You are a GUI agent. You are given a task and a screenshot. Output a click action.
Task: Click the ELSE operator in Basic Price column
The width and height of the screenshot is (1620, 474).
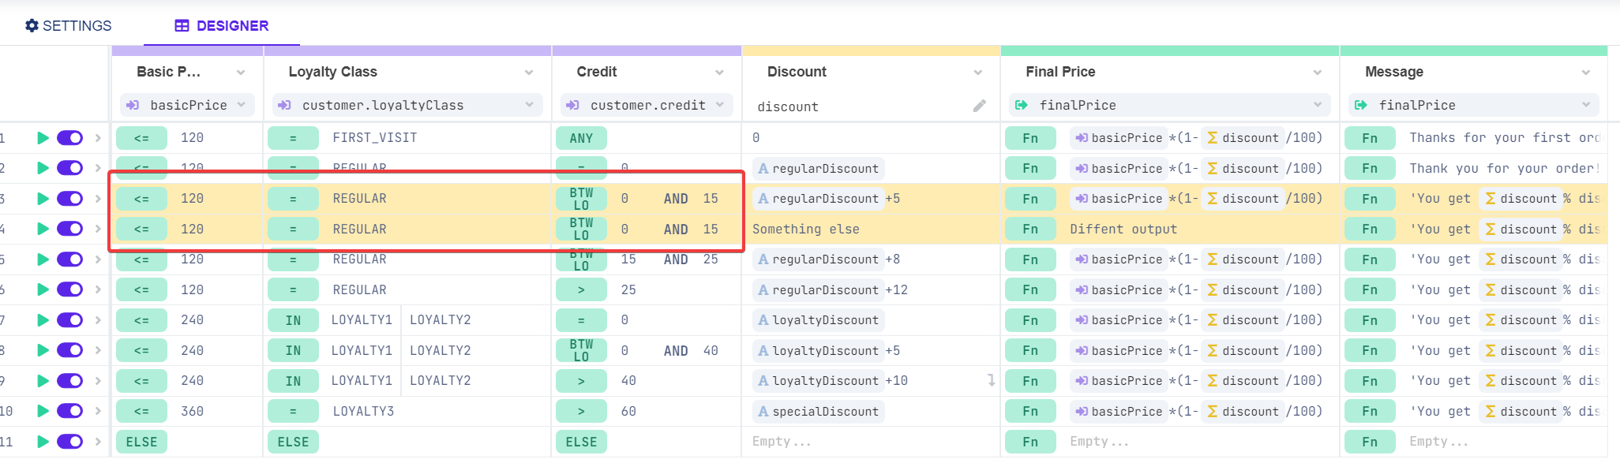click(141, 442)
